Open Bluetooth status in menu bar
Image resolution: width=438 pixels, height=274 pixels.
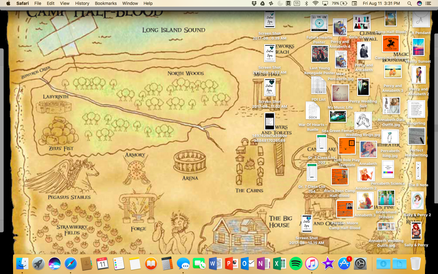pos(306,3)
